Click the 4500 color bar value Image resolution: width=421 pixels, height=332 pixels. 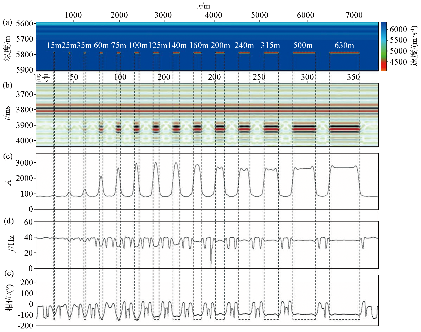[x=398, y=62]
